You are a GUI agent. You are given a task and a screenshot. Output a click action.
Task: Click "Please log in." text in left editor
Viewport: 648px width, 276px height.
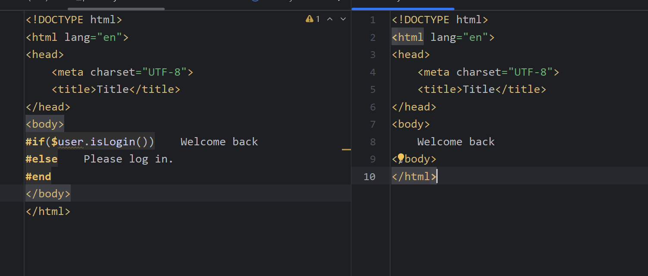point(128,159)
